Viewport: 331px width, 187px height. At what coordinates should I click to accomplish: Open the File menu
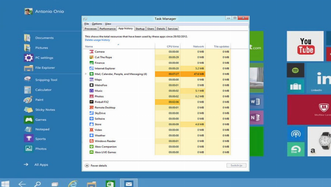click(x=87, y=24)
